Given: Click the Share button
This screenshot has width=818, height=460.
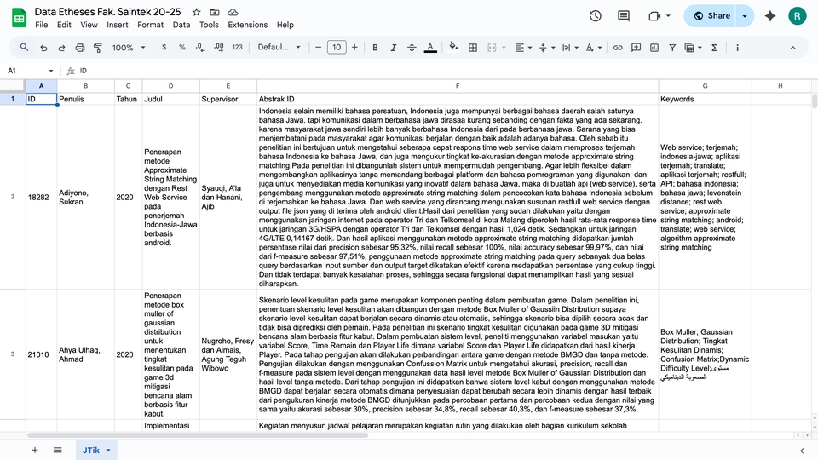Looking at the screenshot, I should pos(711,16).
